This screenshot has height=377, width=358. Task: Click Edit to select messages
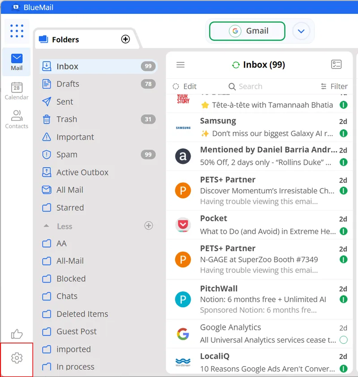pyautogui.click(x=184, y=86)
